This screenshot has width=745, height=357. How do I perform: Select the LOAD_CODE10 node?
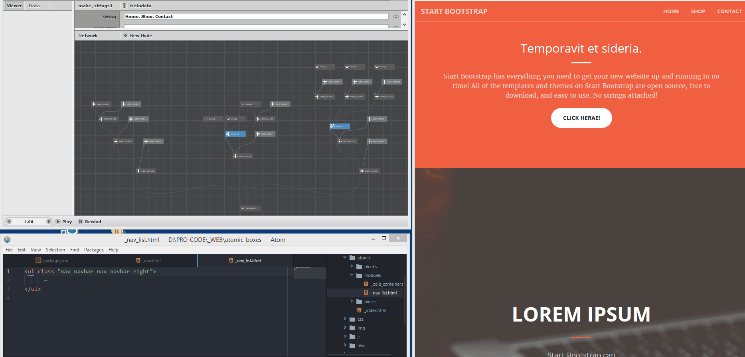pyautogui.click(x=392, y=82)
